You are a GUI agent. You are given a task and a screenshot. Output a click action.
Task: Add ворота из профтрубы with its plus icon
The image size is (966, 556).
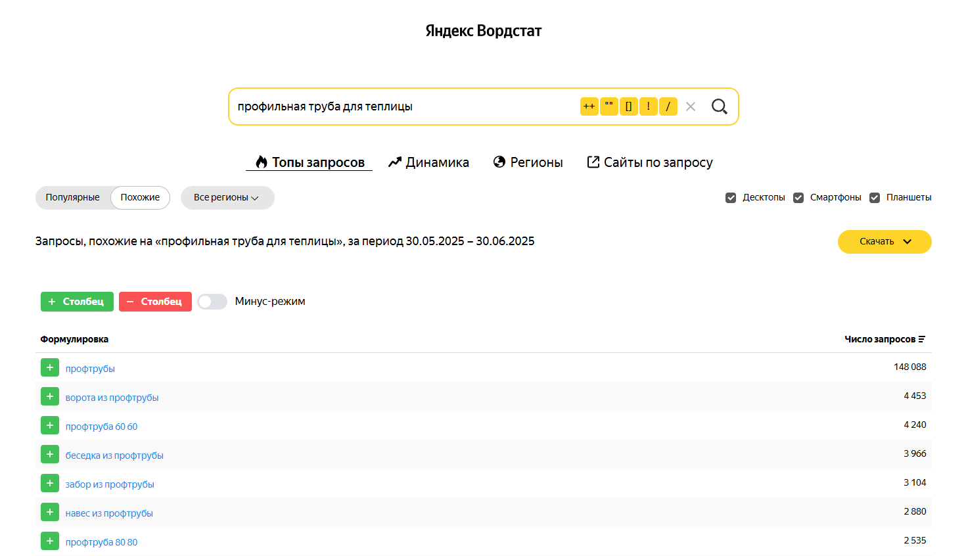(50, 396)
